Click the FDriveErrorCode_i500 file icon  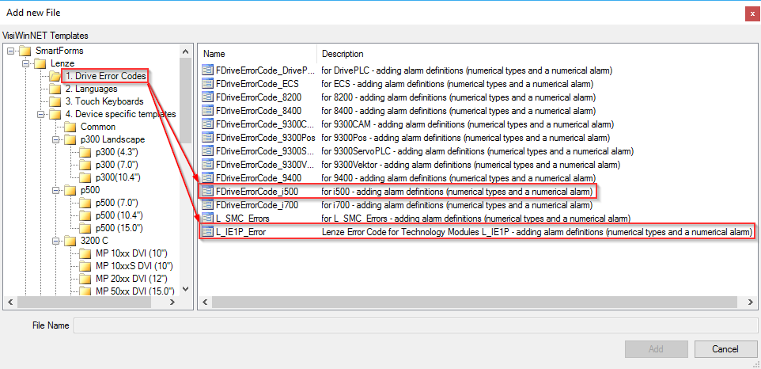(207, 192)
